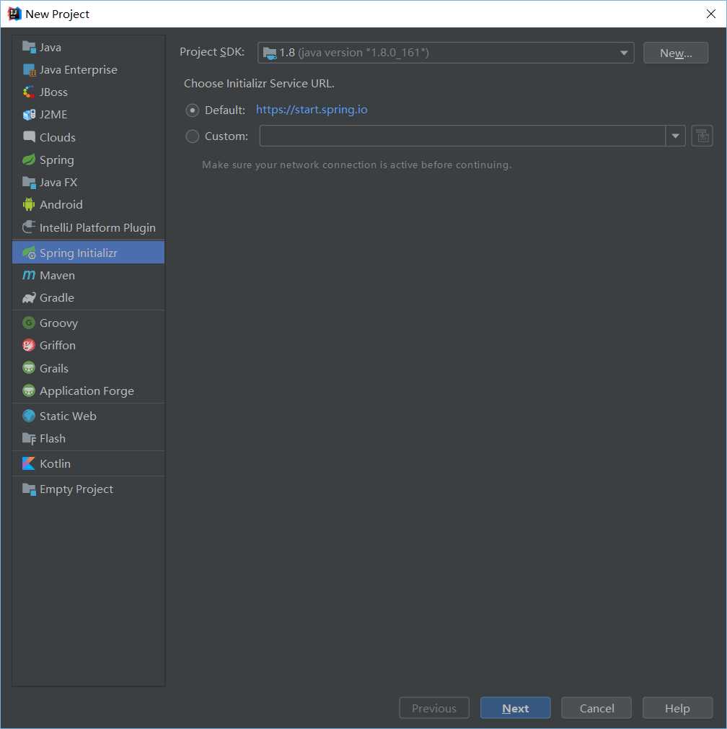727x729 pixels.
Task: Click the JBoss icon in the list
Action: coord(29,92)
